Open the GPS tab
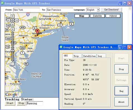133x110 pixels. pos(68,56)
